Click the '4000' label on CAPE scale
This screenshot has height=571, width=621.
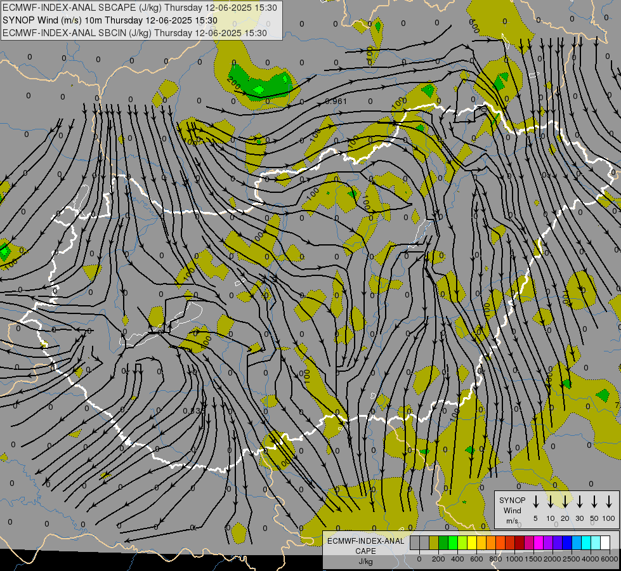(591, 559)
